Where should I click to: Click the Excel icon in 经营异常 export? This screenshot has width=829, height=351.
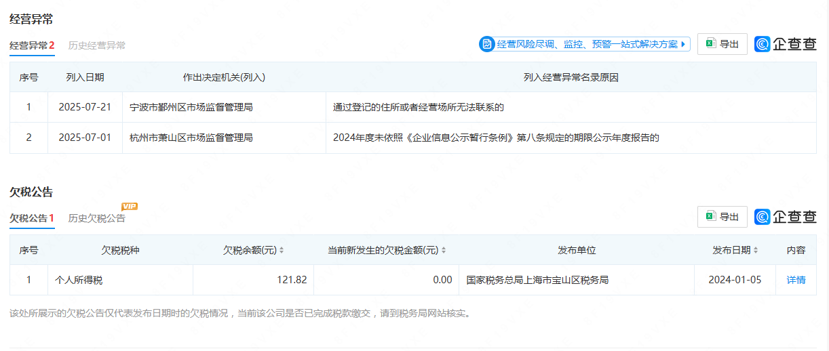711,44
